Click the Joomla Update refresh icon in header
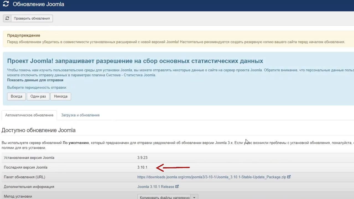 6,4
